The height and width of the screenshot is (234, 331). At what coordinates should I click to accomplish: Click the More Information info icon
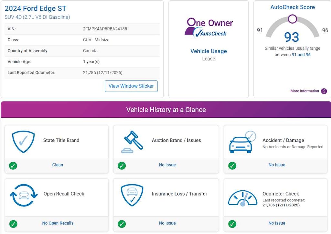tap(324, 91)
